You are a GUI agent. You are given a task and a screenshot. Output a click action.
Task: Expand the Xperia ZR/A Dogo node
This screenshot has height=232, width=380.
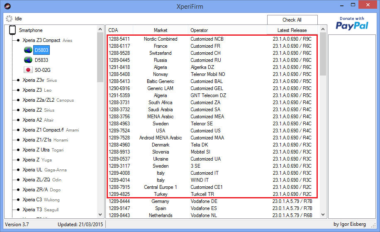tap(18, 190)
